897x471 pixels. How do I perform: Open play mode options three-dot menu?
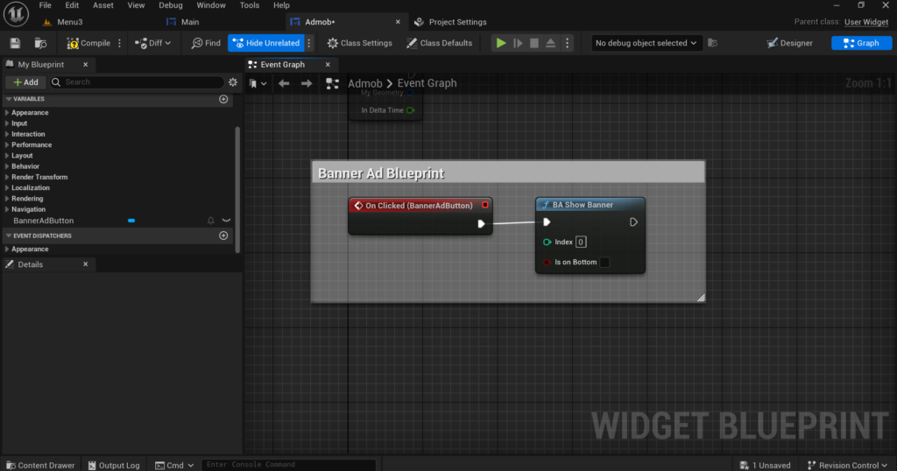pos(567,43)
